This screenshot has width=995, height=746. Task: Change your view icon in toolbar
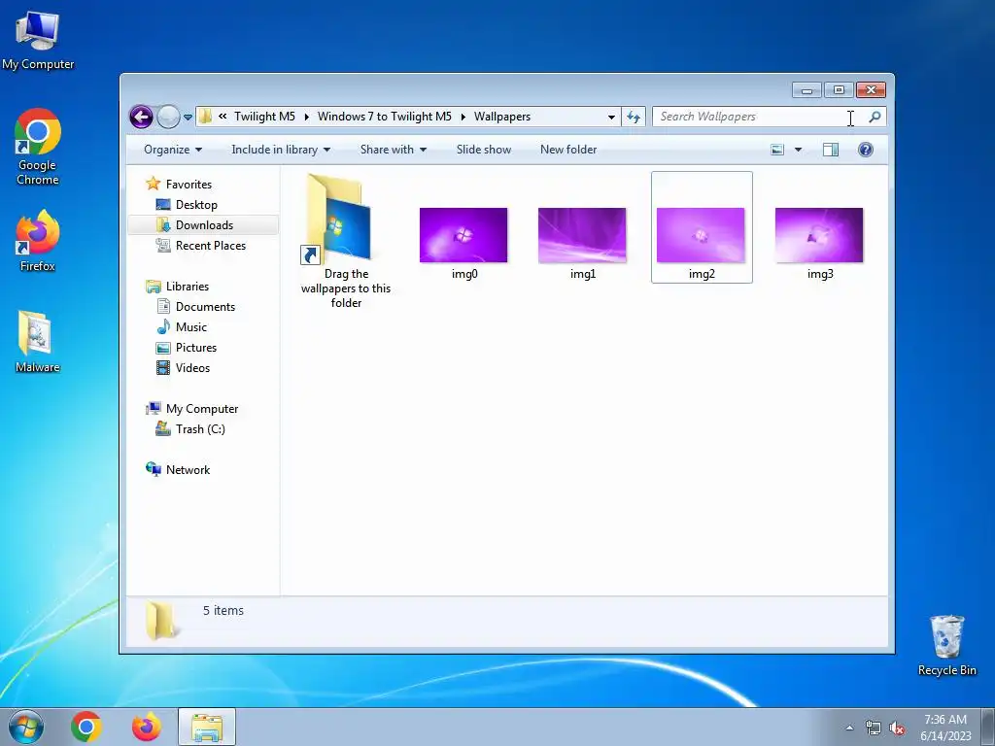pos(777,150)
